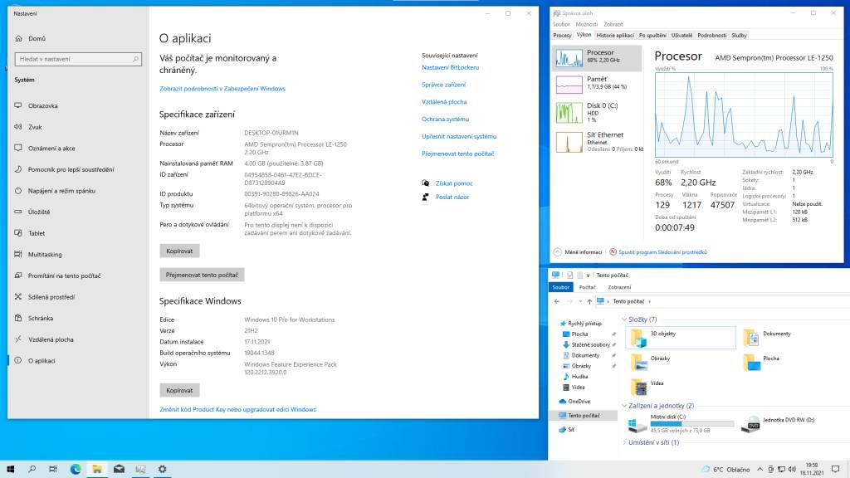Launch Microsoft Edge from the taskbar

(75, 469)
